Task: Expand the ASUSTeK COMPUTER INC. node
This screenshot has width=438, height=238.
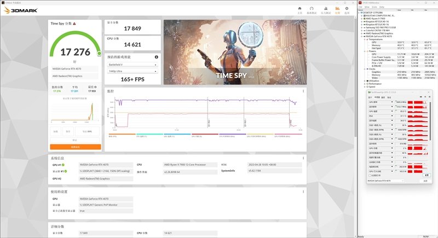Action: [x=362, y=16]
